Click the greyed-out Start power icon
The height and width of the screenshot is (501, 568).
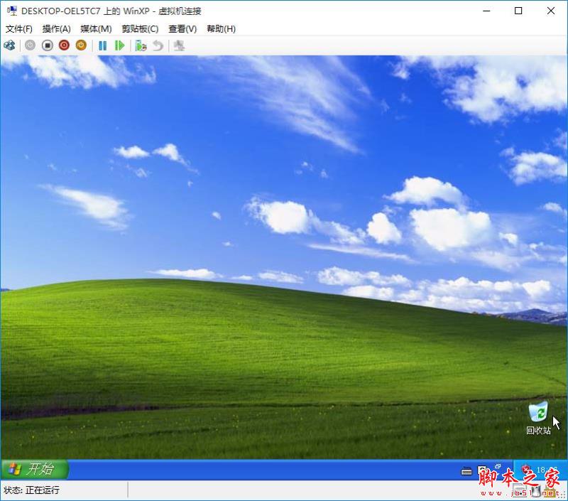(30, 45)
